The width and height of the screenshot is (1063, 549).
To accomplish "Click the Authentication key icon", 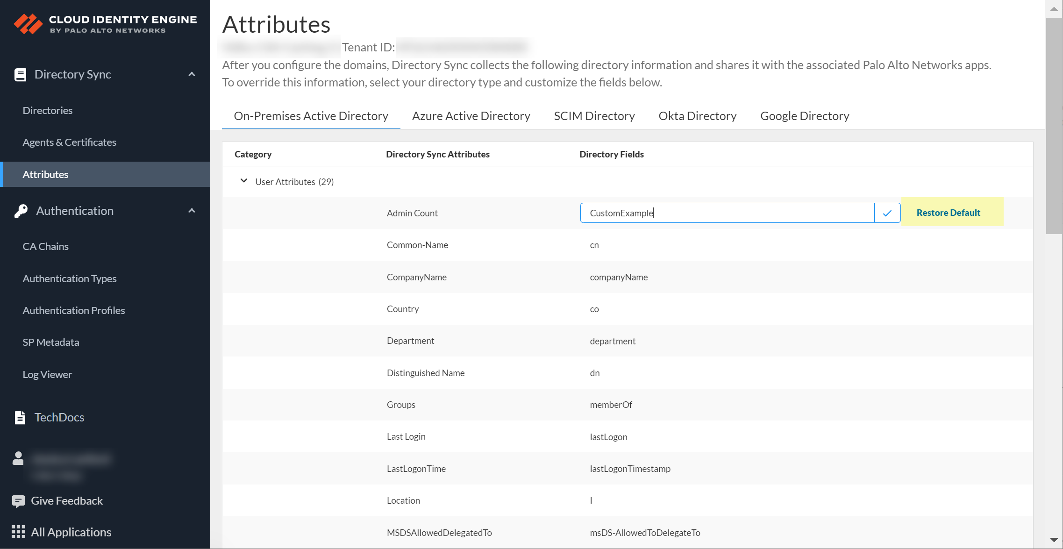I will pos(21,211).
